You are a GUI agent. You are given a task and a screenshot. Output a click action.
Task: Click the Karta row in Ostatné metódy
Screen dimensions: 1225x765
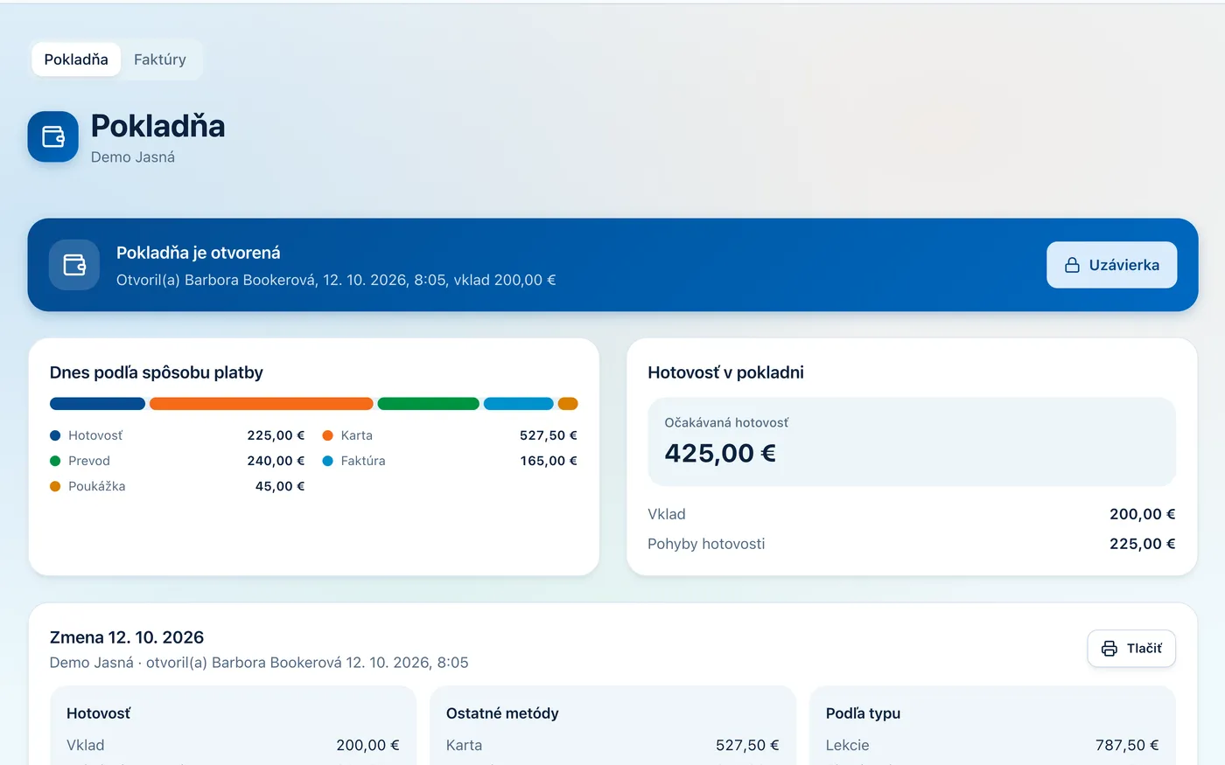point(612,745)
